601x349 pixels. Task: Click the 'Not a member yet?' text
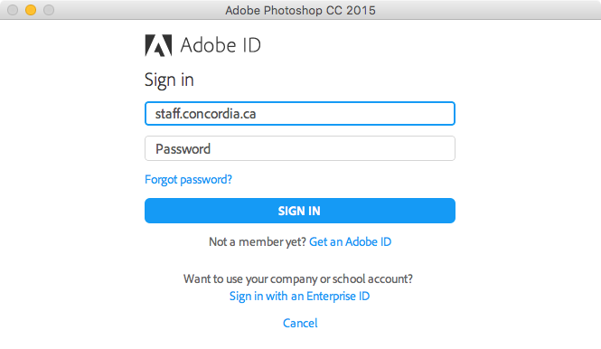point(258,241)
